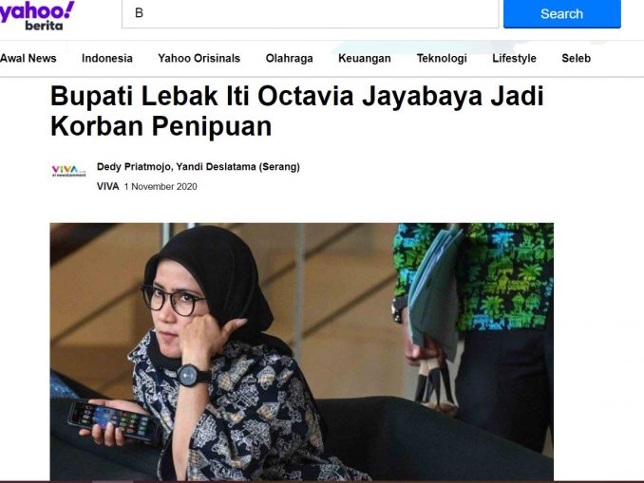Viewport: 644px width, 483px height.
Task: Open the Keuangan section
Action: click(365, 58)
